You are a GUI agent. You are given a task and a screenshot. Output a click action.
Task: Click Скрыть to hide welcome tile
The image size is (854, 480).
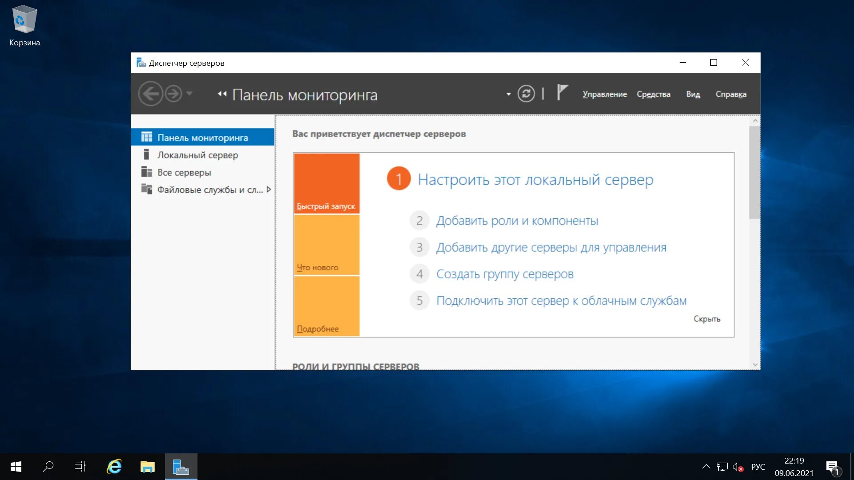(x=706, y=319)
